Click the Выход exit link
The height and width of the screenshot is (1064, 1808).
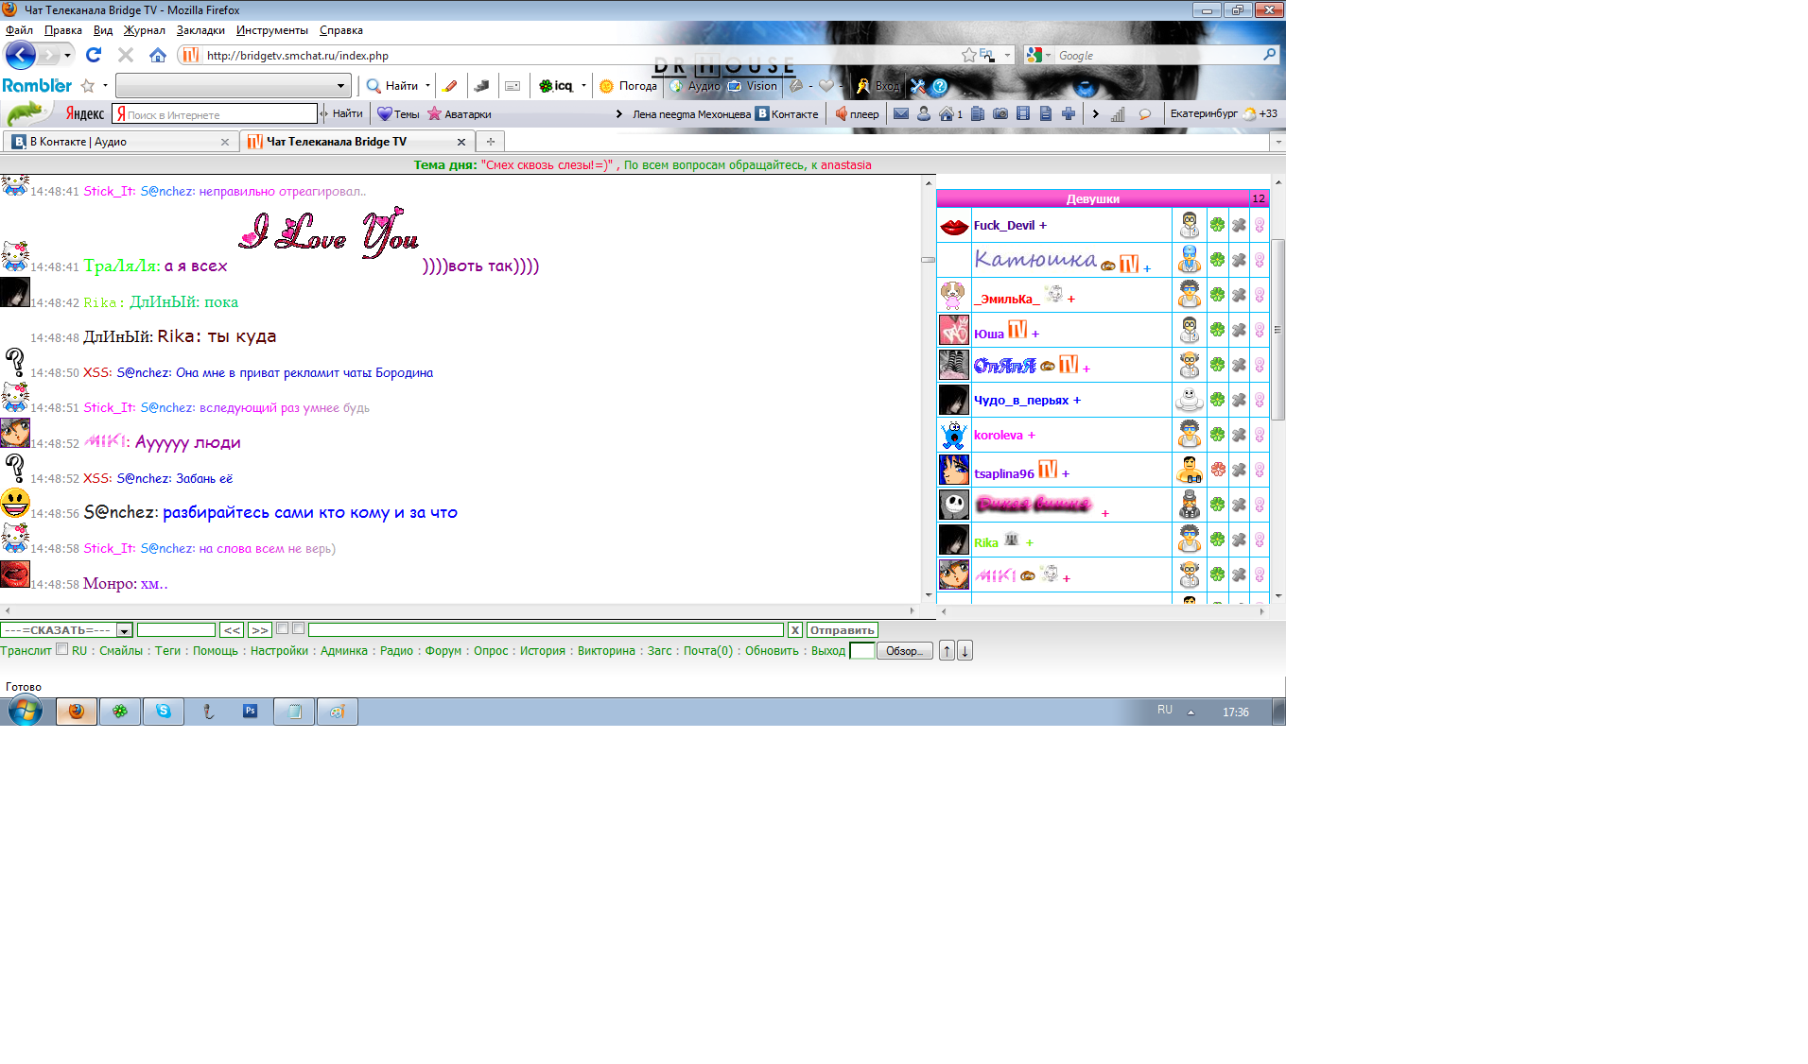click(x=828, y=651)
